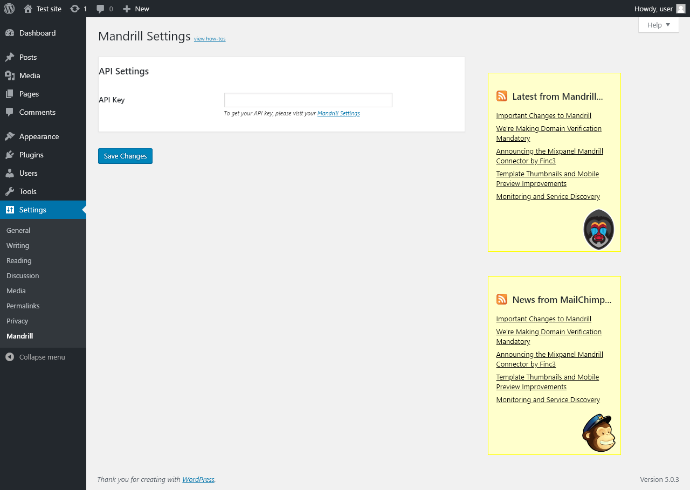Click the Version 5.0.3 footer text
This screenshot has width=690, height=490.
(659, 479)
